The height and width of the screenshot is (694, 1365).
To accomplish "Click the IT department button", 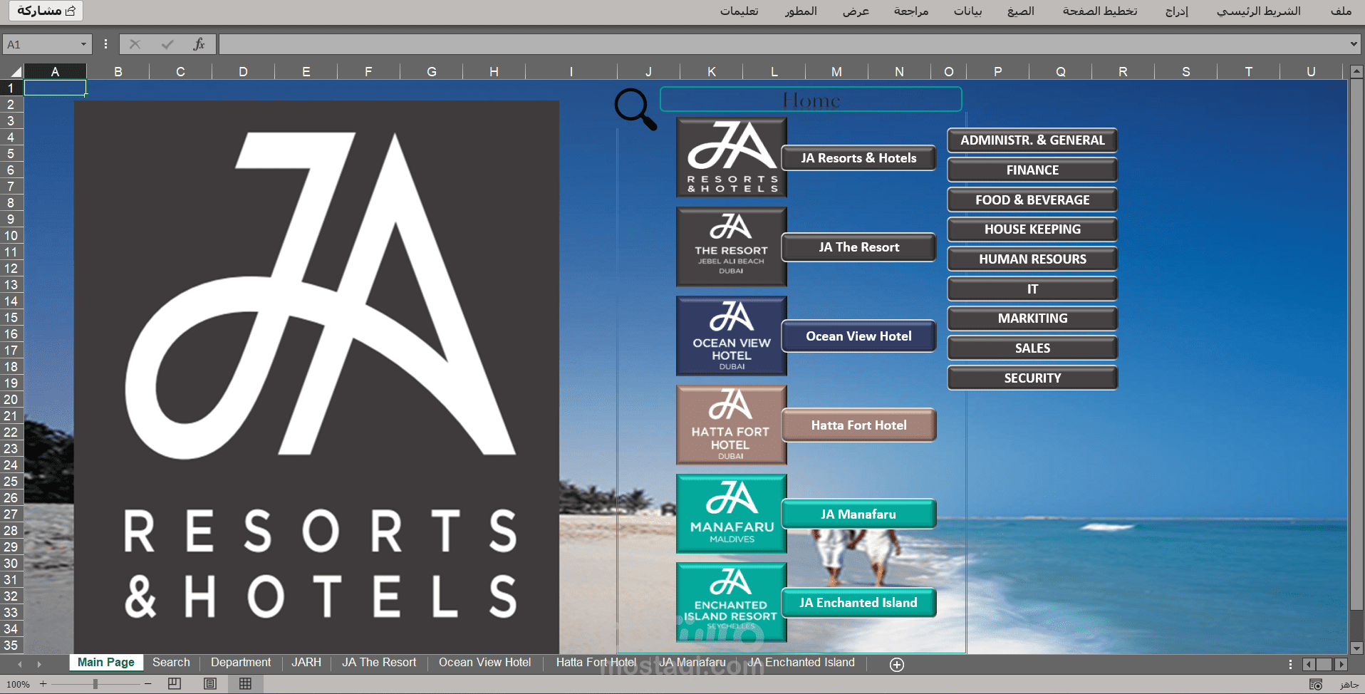I will 1032,289.
